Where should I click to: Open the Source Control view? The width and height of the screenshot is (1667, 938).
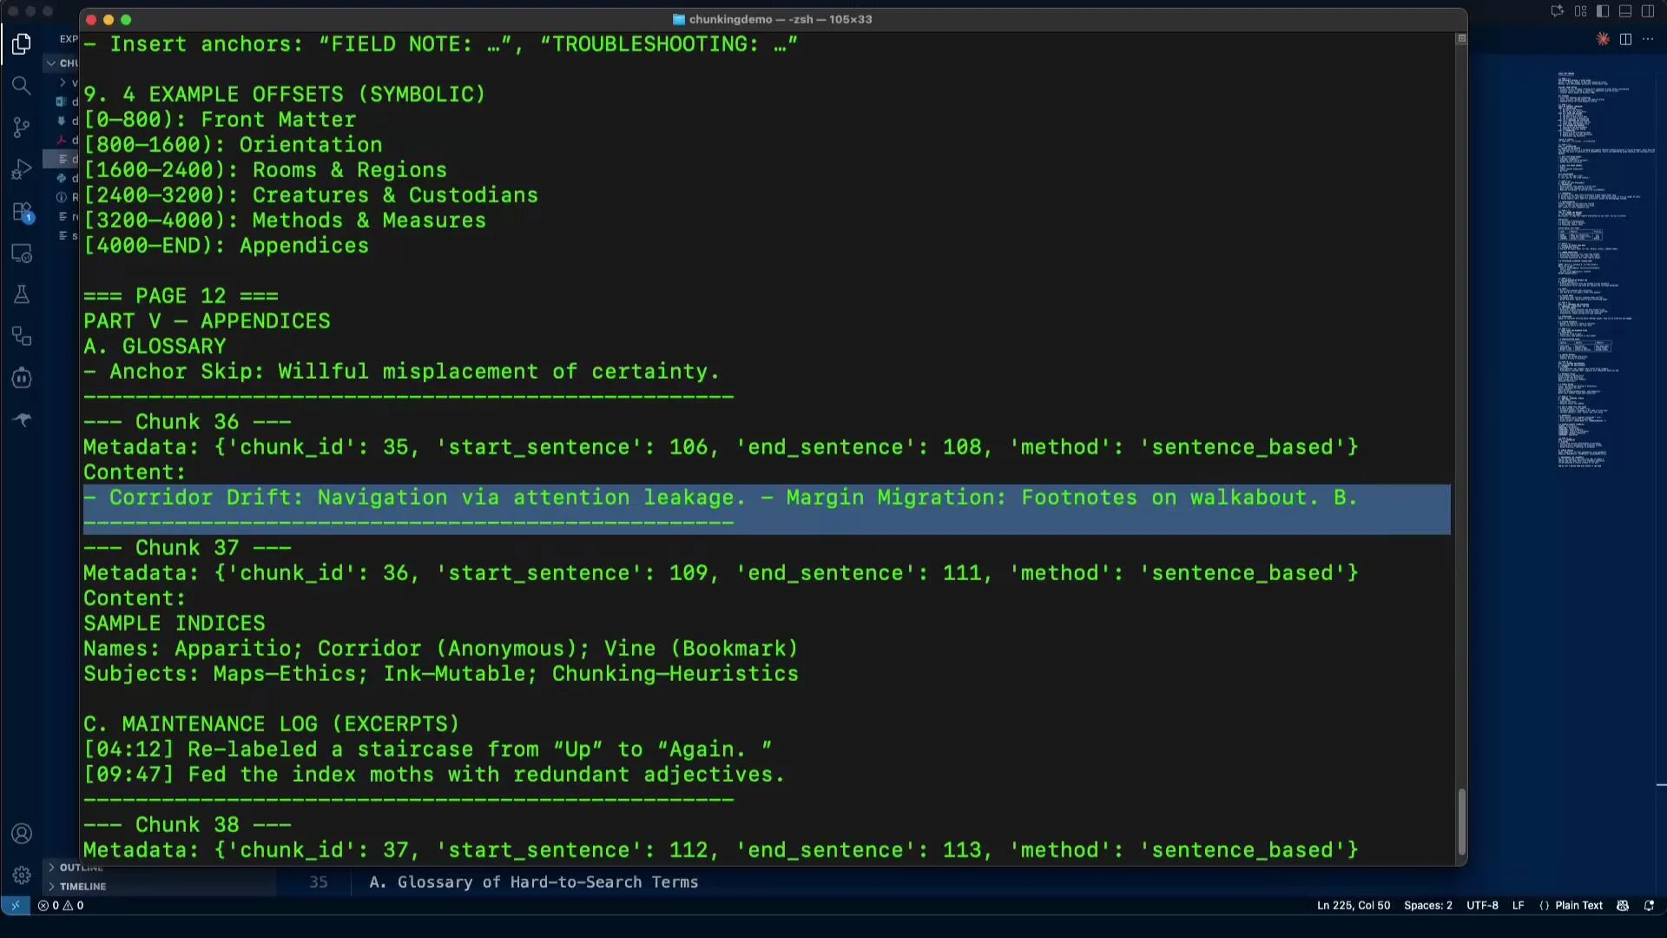coord(22,127)
